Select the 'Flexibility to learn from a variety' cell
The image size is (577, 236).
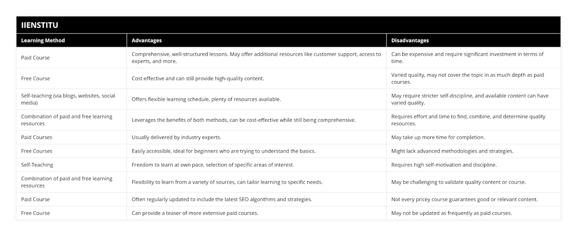227,182
